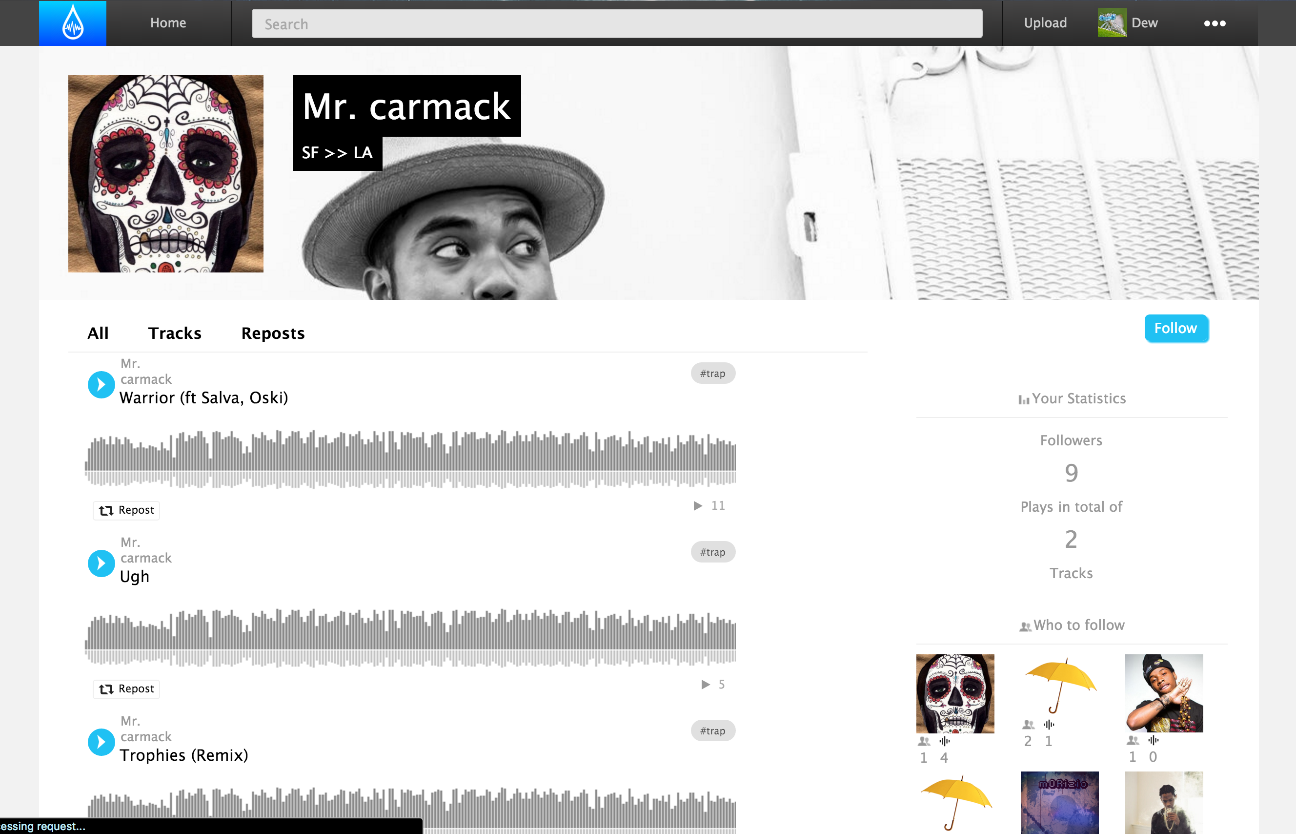
Task: Switch to the Reposts tab
Action: [273, 334]
